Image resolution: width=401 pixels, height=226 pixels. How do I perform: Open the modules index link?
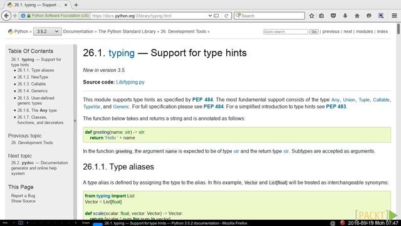coord(365,31)
